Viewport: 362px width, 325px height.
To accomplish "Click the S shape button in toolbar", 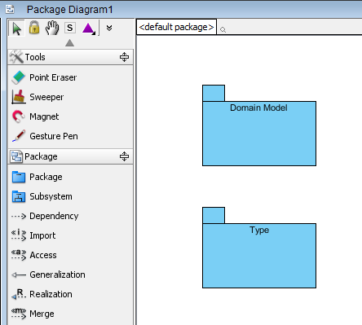I will tap(70, 28).
